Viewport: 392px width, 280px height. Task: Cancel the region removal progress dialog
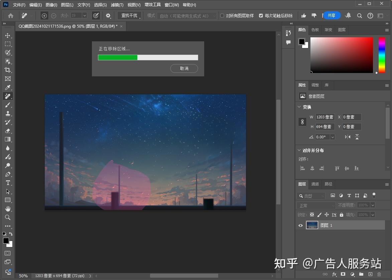(x=184, y=68)
